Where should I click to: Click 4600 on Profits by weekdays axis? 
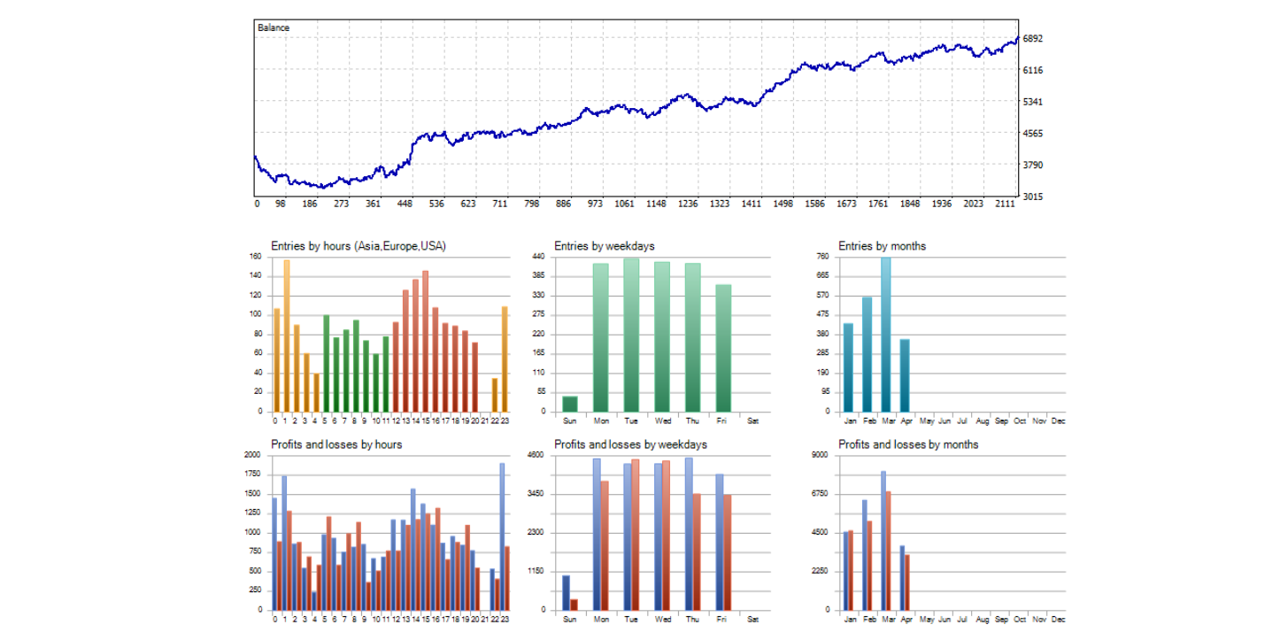(536, 455)
